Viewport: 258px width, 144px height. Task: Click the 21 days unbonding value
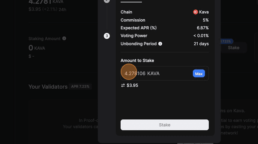[201, 44]
